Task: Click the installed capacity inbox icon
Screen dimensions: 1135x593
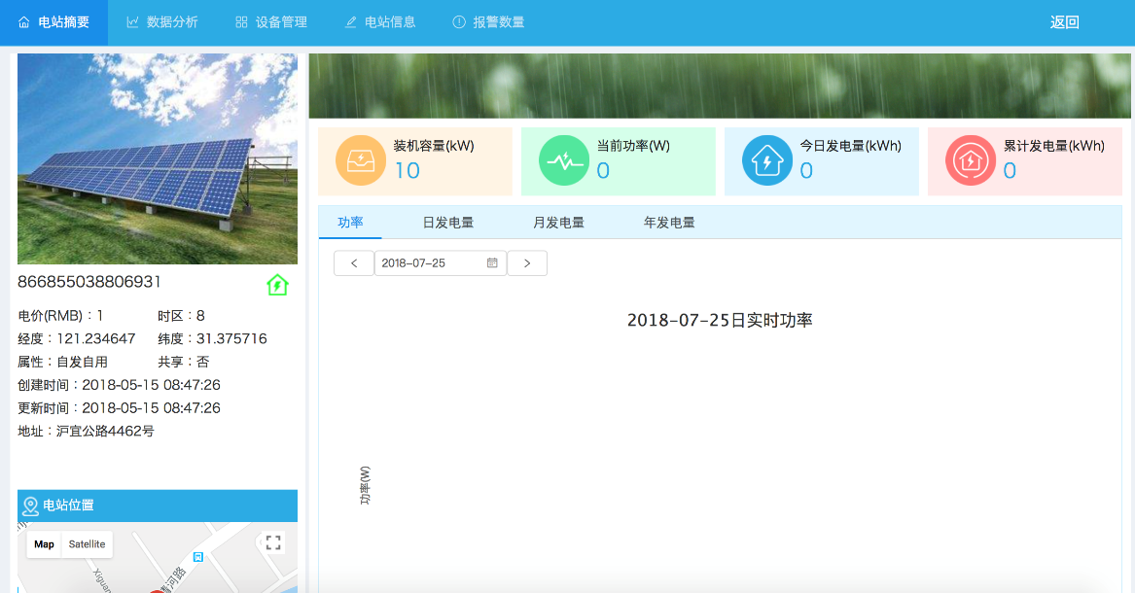Action: pyautogui.click(x=361, y=160)
